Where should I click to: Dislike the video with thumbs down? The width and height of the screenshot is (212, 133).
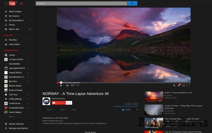[x=134, y=109]
